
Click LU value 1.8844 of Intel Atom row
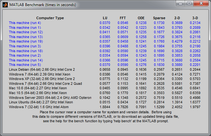click(105, 107)
